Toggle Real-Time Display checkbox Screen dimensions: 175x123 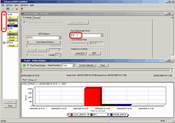click(28, 65)
